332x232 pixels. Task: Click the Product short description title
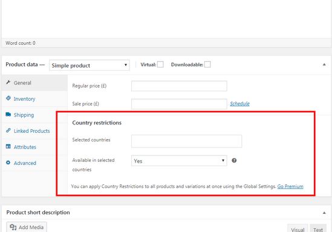coord(38,212)
